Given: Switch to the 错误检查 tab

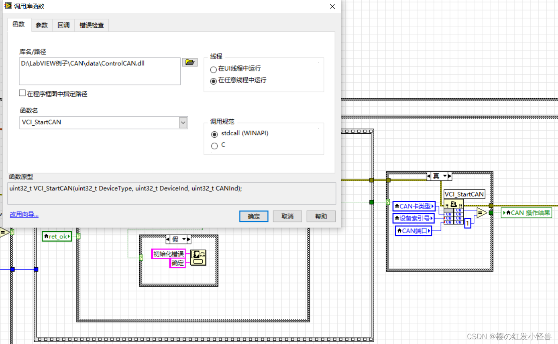Looking at the screenshot, I should [x=91, y=25].
